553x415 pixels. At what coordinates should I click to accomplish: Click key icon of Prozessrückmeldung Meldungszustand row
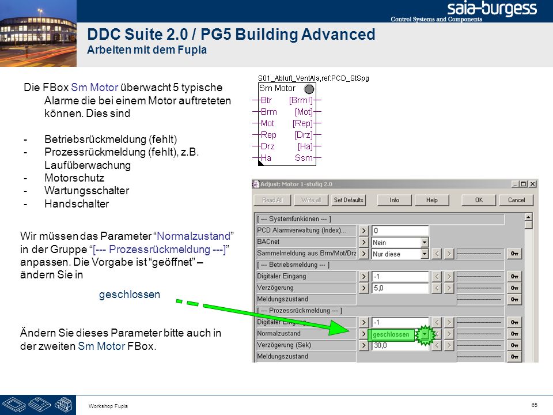click(x=514, y=357)
